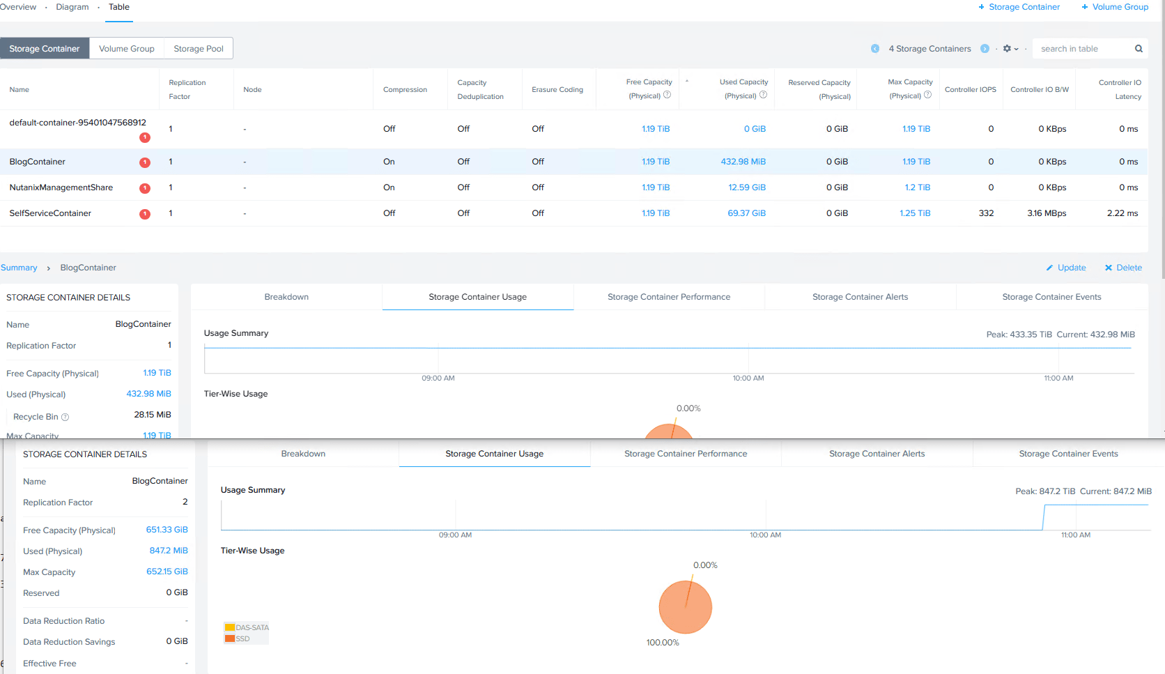
Task: Delete the BlogContainer via Delete link
Action: 1123,268
